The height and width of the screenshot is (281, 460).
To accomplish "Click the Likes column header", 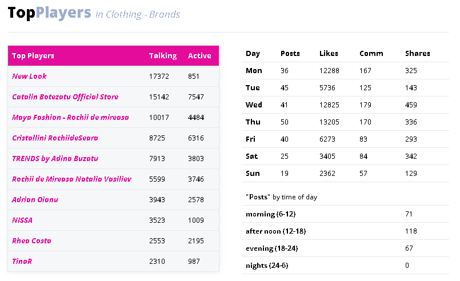I will [329, 53].
